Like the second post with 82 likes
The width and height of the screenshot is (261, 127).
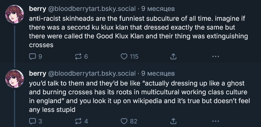(x=129, y=121)
